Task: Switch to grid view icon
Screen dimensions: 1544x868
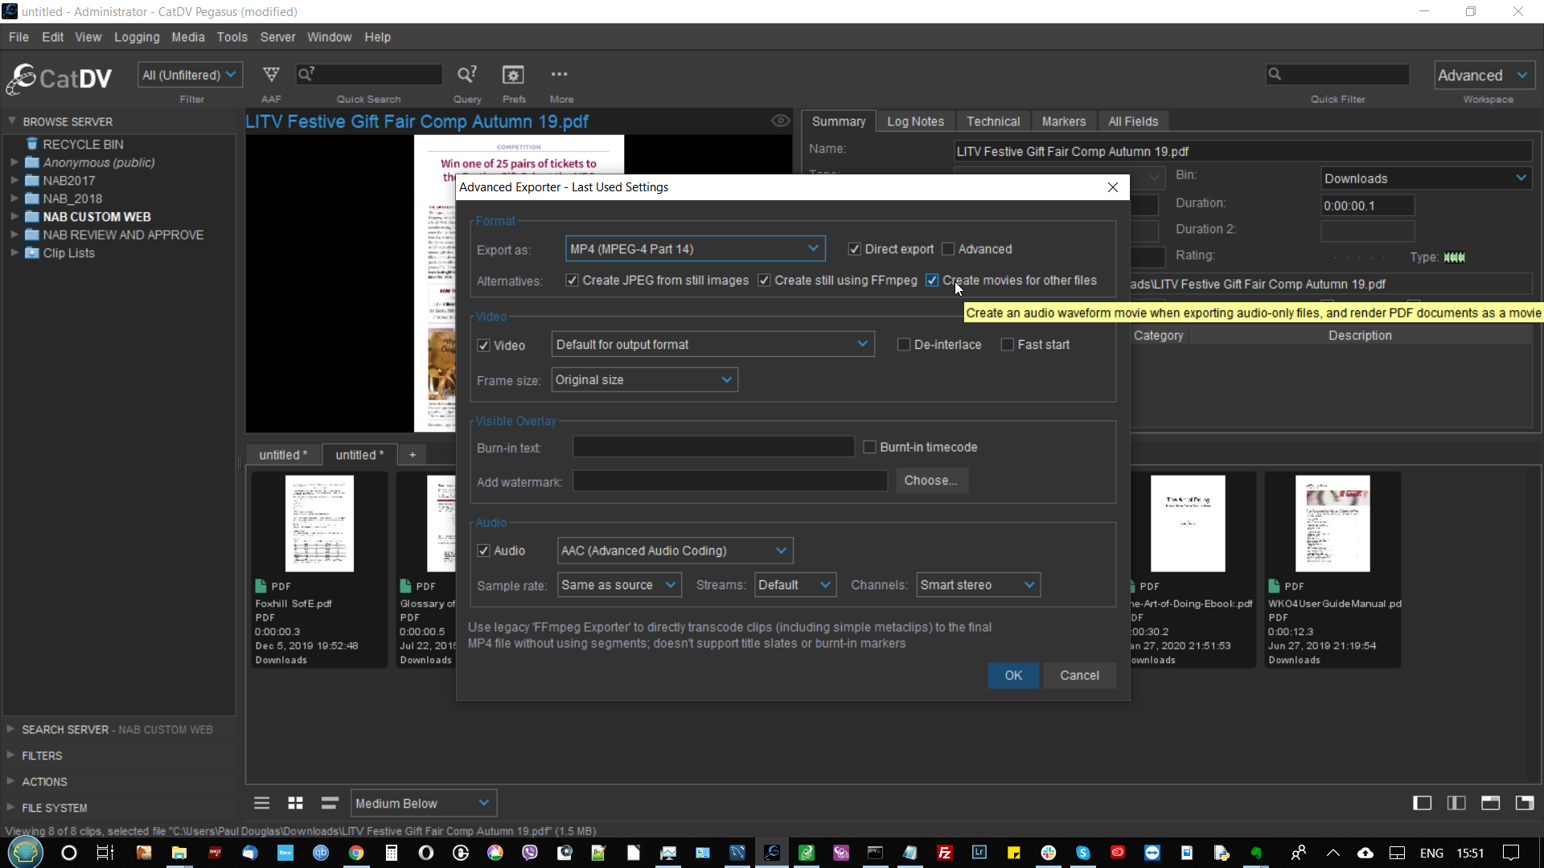Action: 296,803
